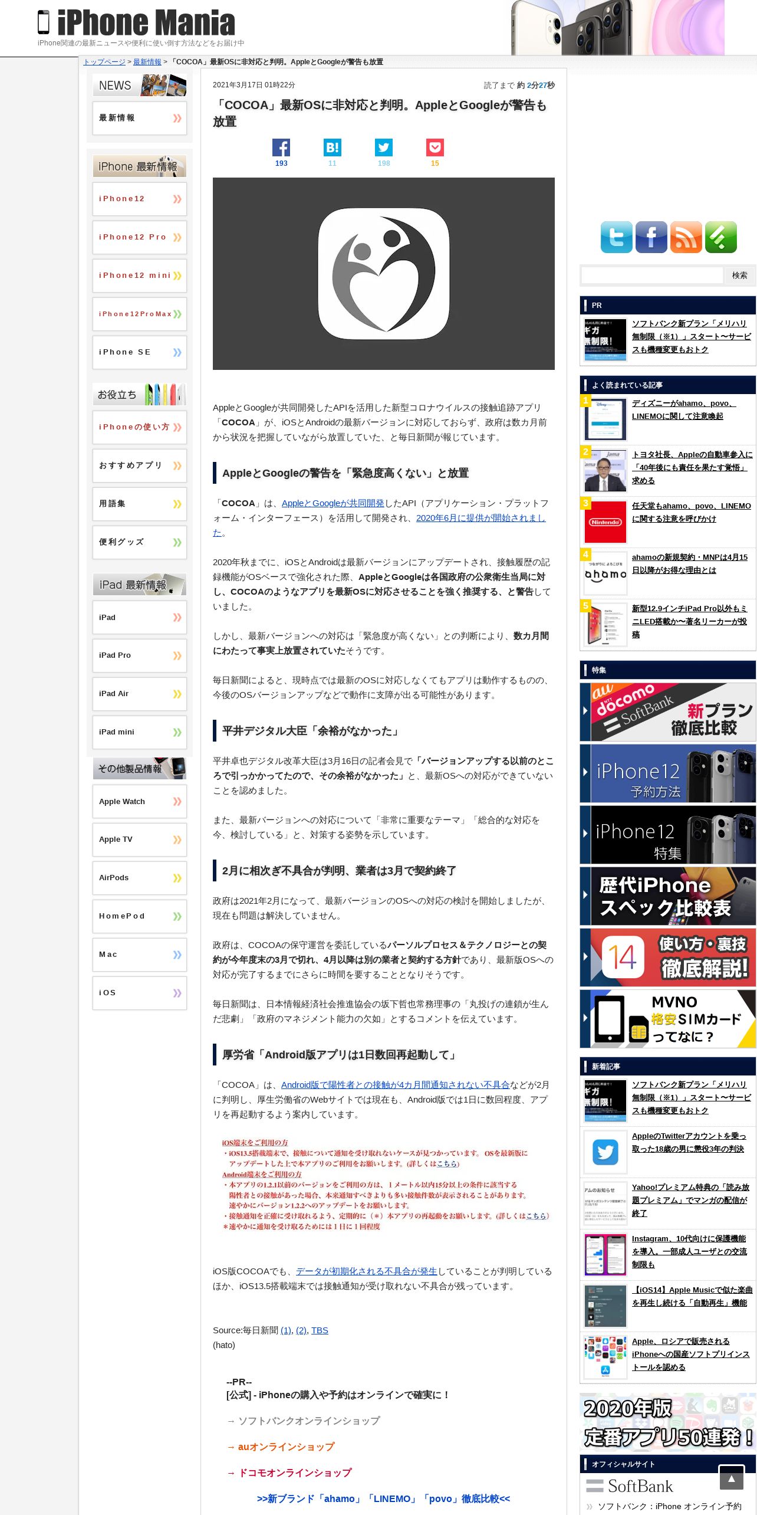Viewport: 757px width, 1515px height.
Task: Open おすすめアプリ menu item
Action: [x=140, y=465]
